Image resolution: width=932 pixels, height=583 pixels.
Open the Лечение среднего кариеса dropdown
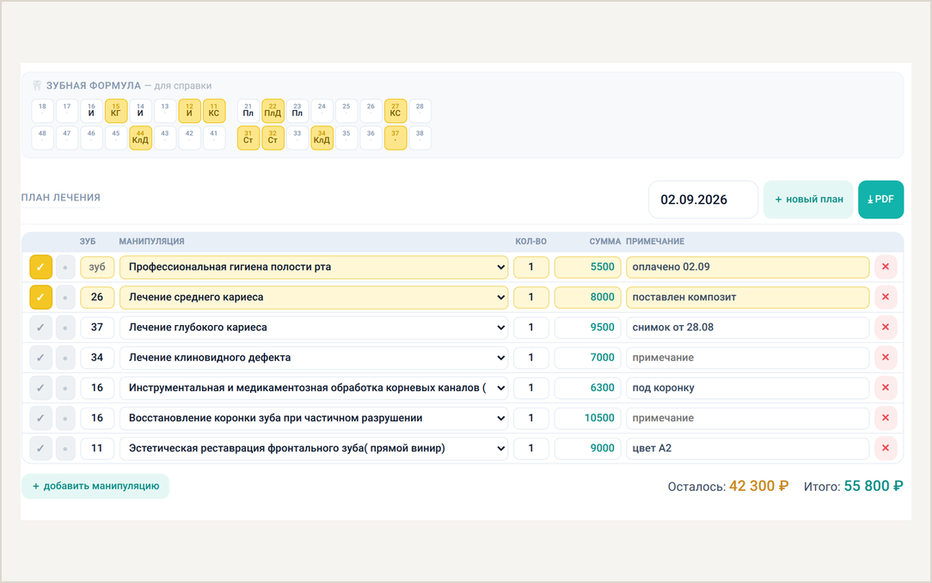314,298
